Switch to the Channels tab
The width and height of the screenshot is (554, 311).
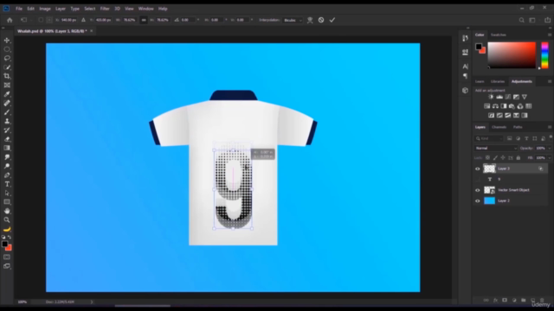tap(499, 127)
